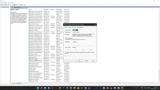160x90 pixels.
Task: Select Services (Local) in the console tree
Action: click(x=5, y=7)
